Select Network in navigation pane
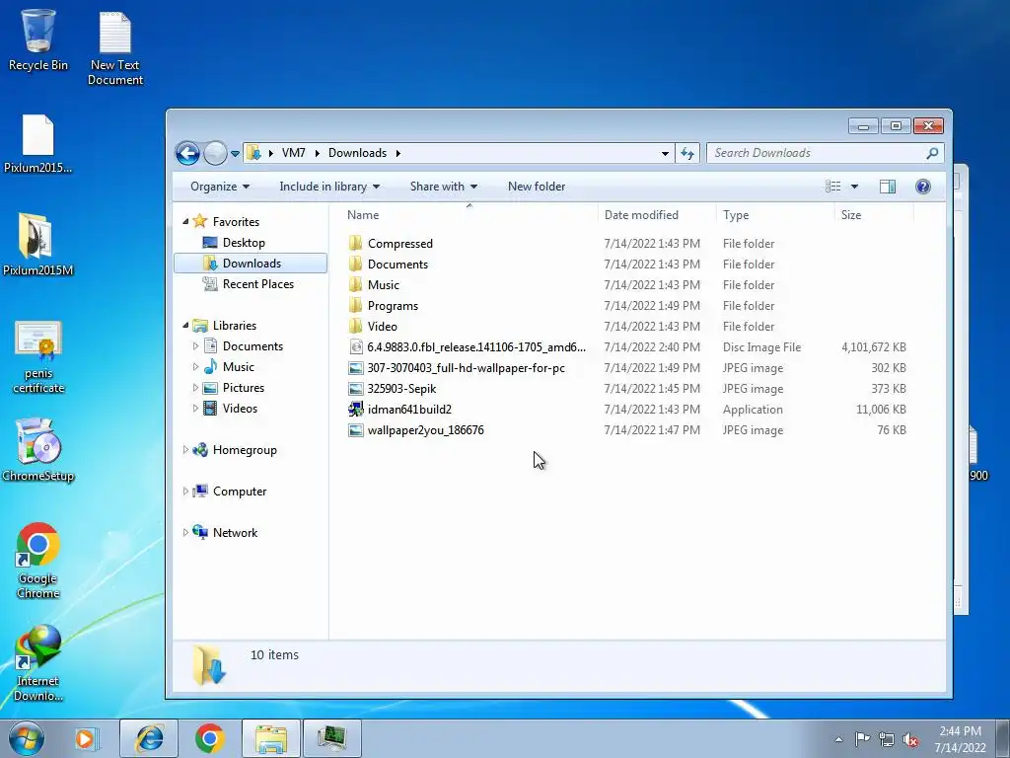 tap(235, 532)
